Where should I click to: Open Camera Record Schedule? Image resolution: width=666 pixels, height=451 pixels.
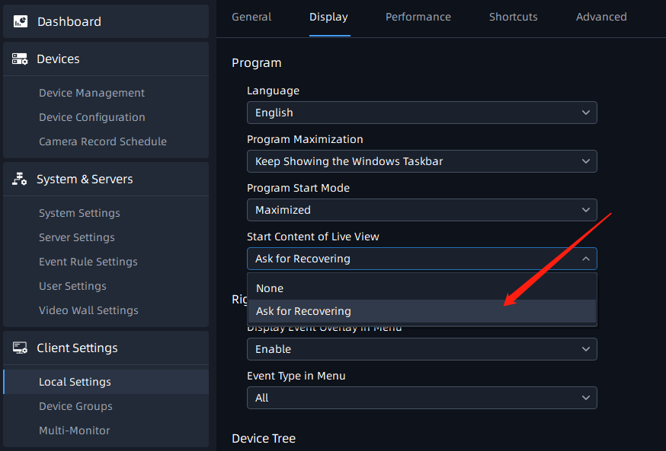pos(102,141)
